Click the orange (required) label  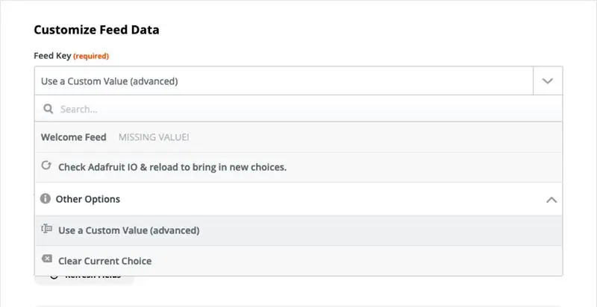click(91, 56)
